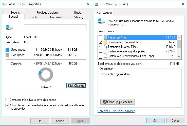The height and width of the screenshot is (126, 187).
Task: Click the file list scrollbar thumb
Action: 179,44
